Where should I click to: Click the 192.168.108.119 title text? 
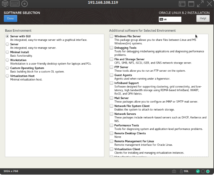click(103, 2)
